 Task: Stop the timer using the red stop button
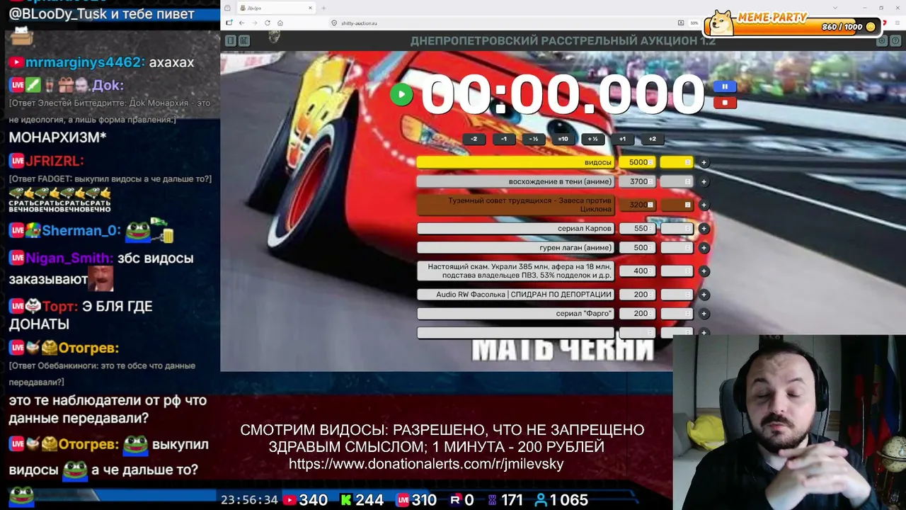tap(724, 103)
